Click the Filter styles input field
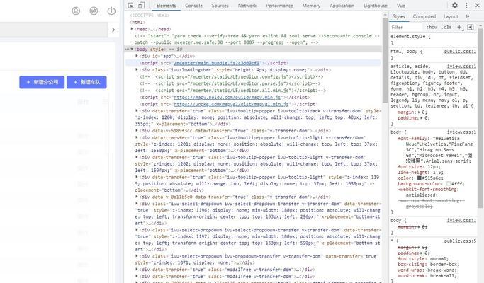The width and height of the screenshot is (484, 283). (x=406, y=28)
